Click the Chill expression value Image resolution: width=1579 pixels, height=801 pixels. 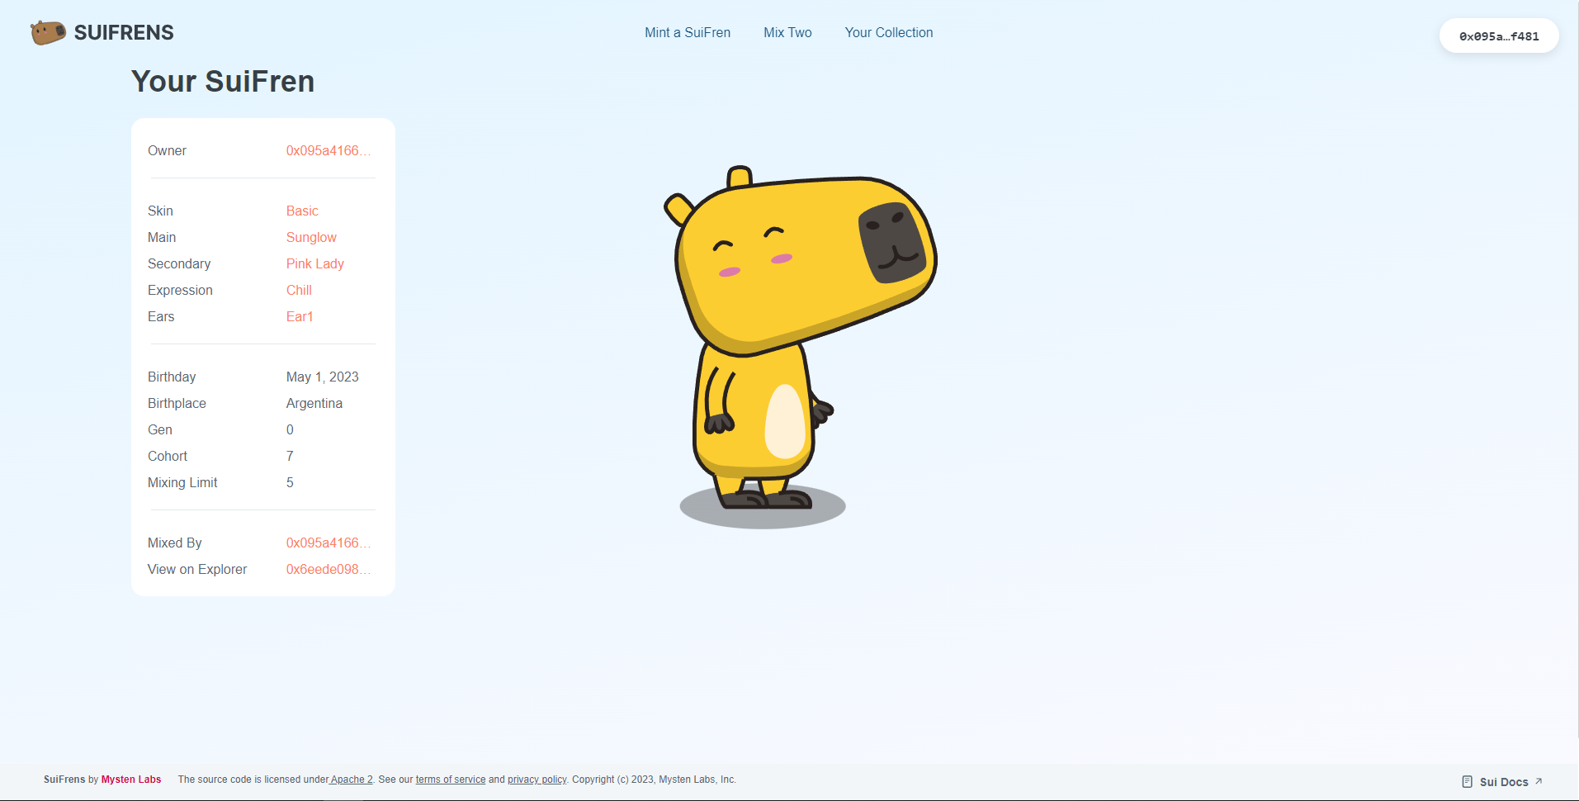pos(299,291)
